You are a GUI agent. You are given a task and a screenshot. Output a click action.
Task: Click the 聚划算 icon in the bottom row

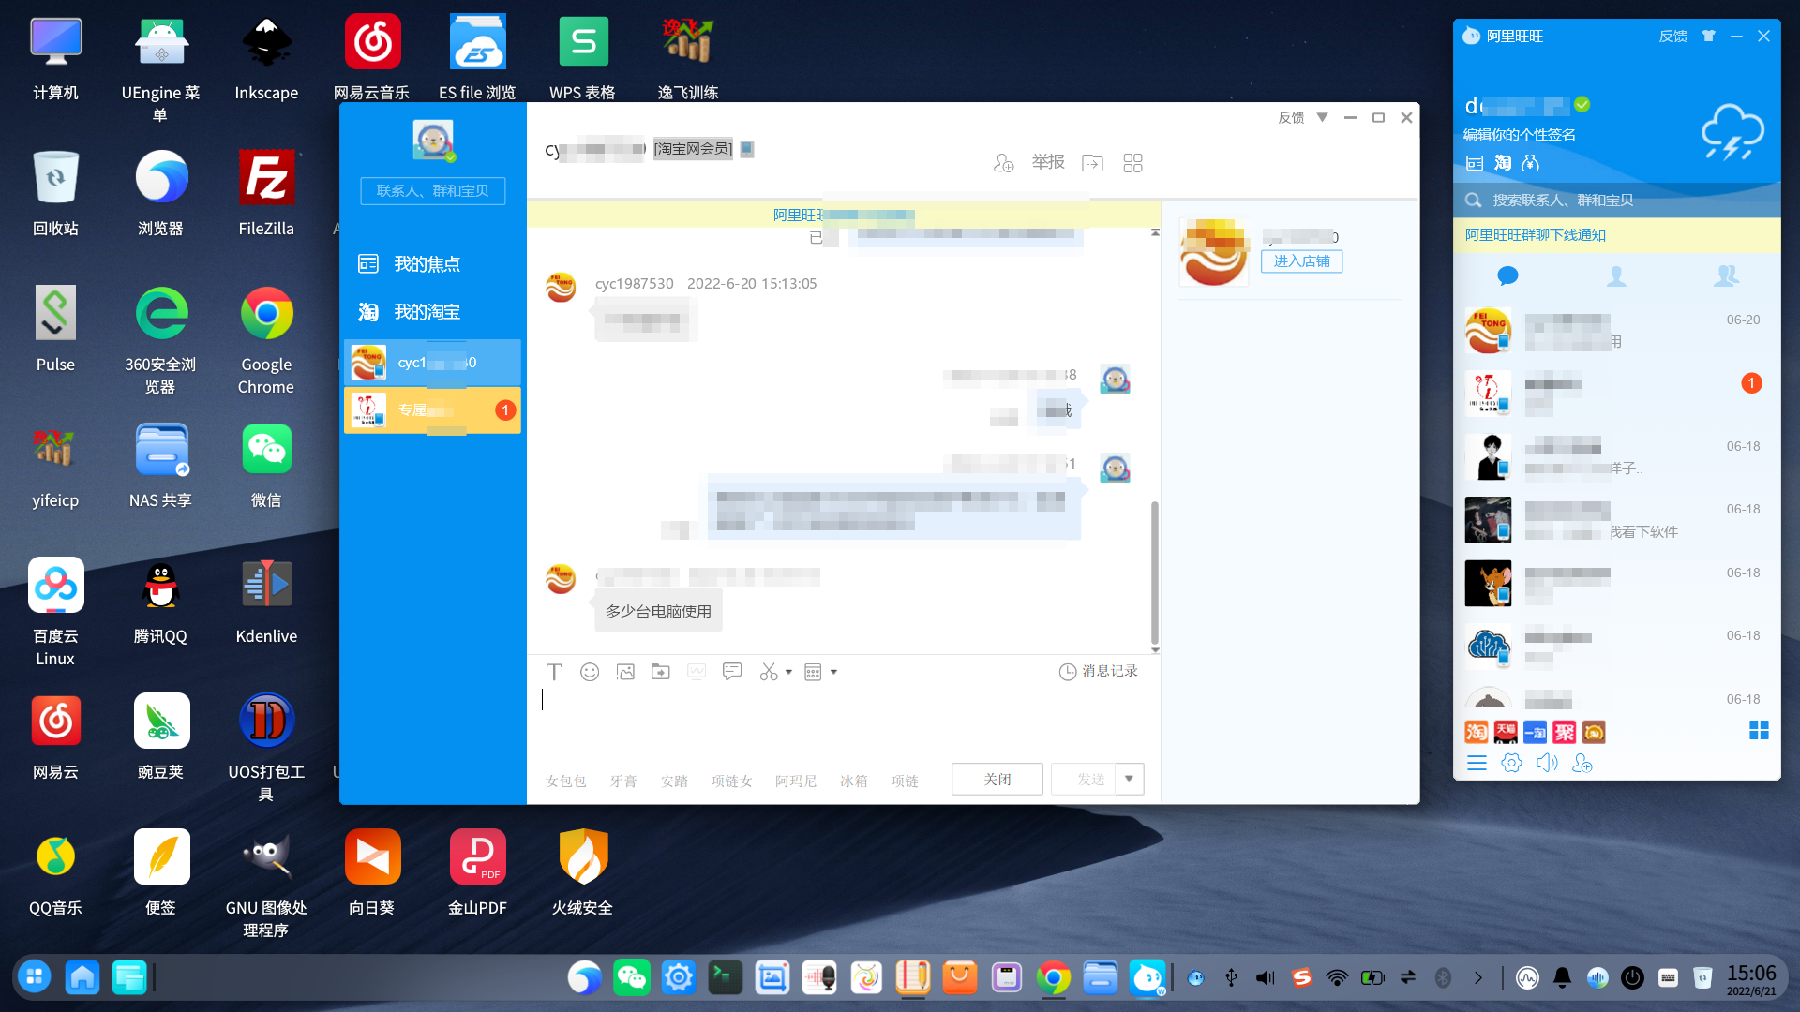1564,732
